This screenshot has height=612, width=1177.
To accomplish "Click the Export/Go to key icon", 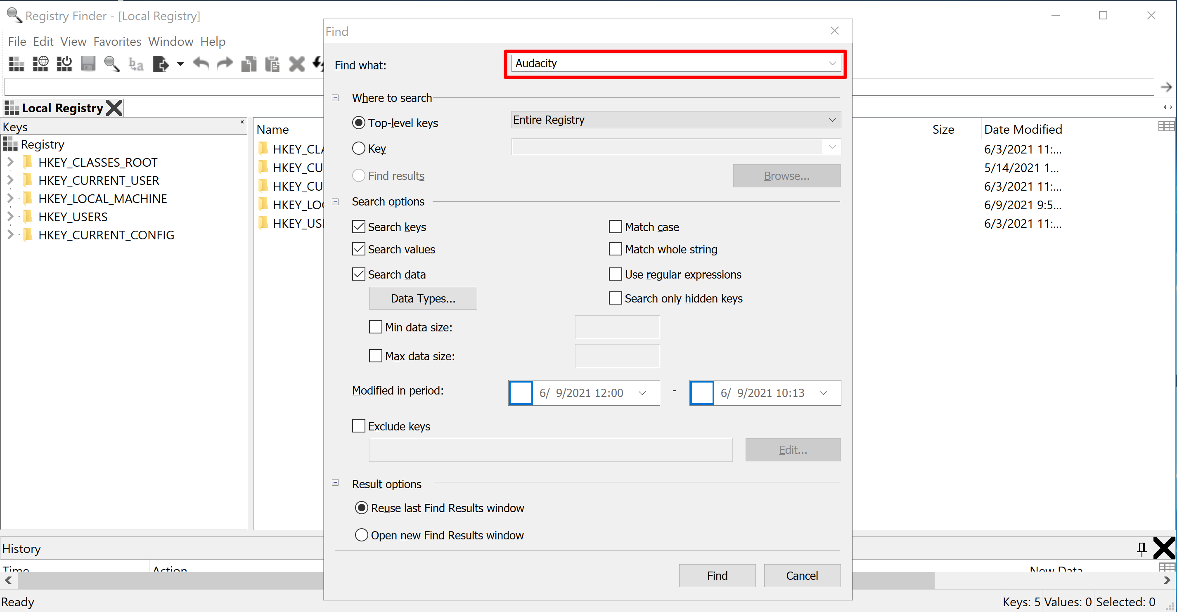I will tap(161, 64).
